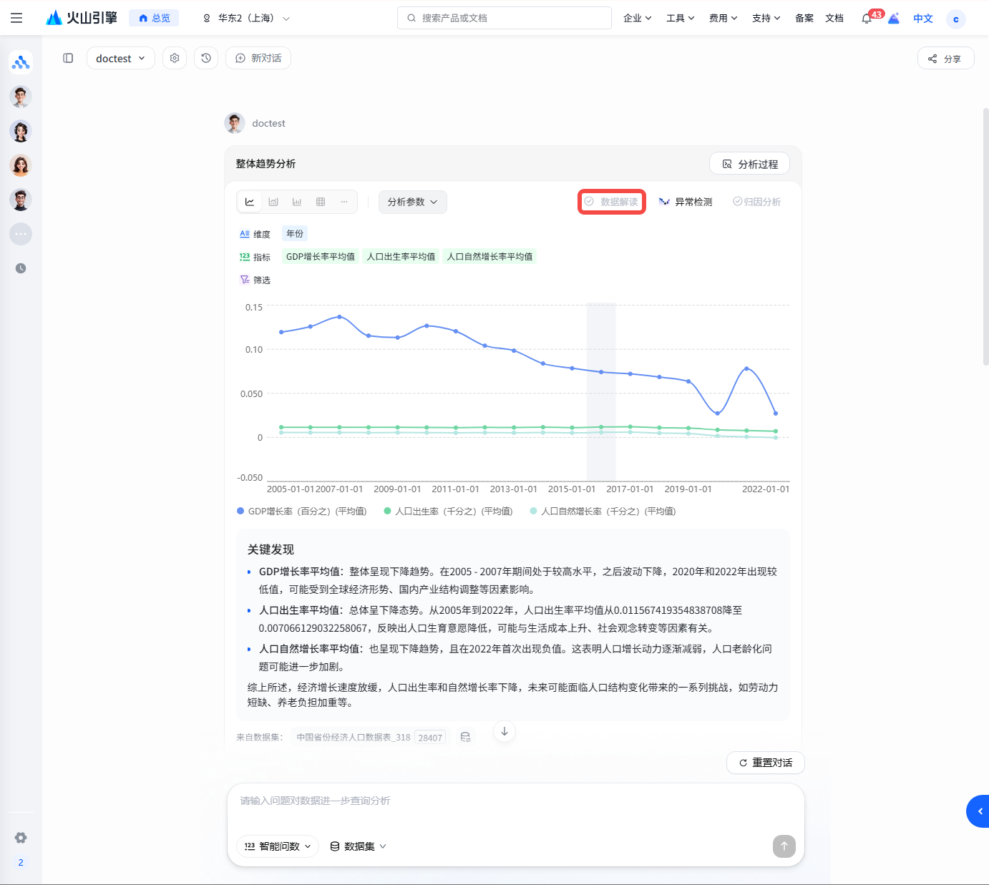Viewport: 989px width, 885px height.
Task: Expand the 数据集 dataset dropdown
Action: click(x=359, y=846)
